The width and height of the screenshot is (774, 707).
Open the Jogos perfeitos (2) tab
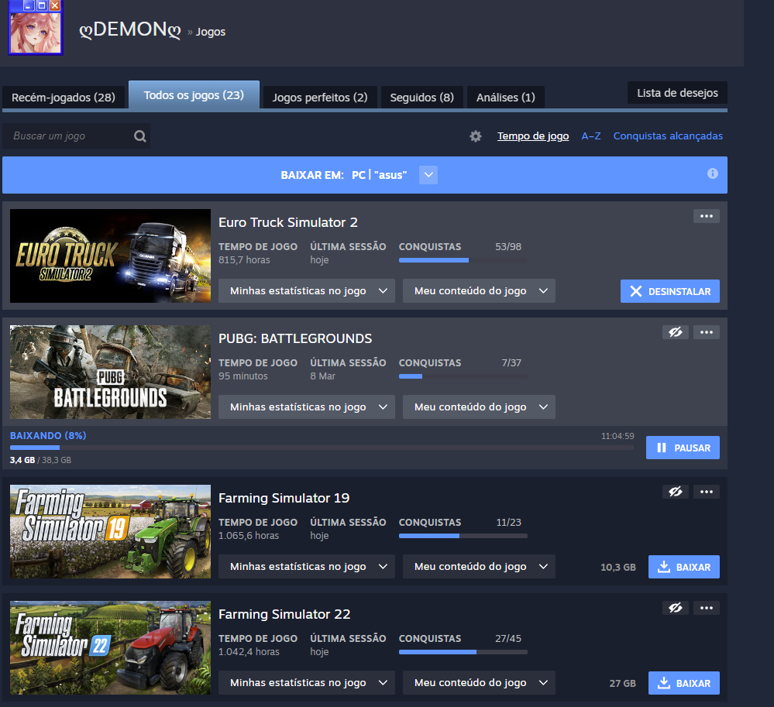tap(320, 98)
